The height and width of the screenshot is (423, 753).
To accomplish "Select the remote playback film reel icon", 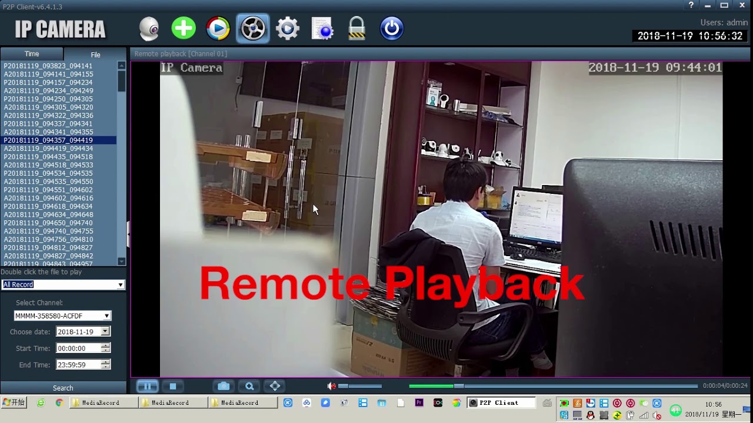I will coord(253,28).
